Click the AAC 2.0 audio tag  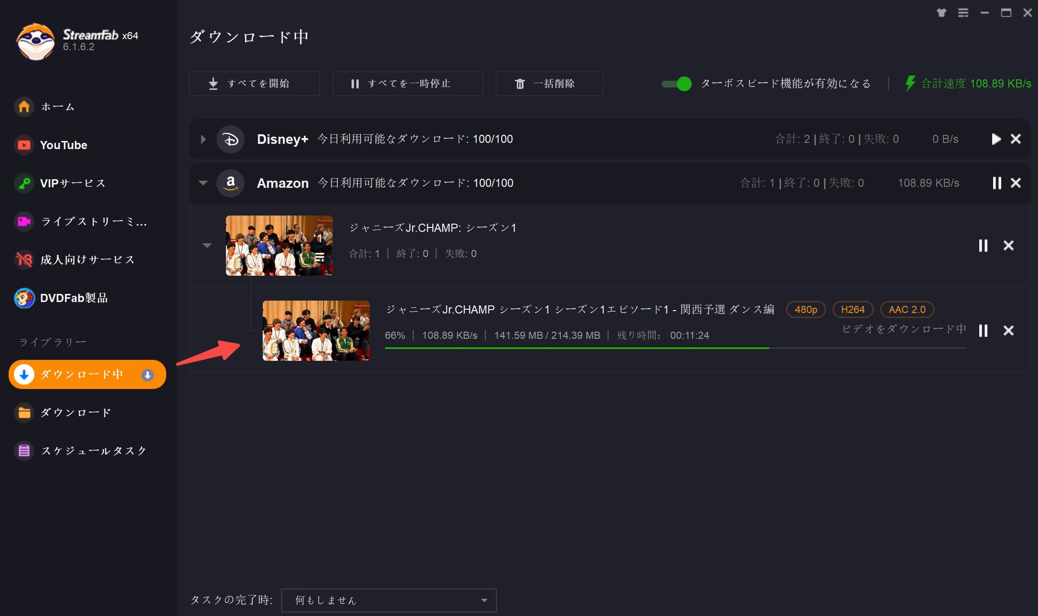coord(907,310)
